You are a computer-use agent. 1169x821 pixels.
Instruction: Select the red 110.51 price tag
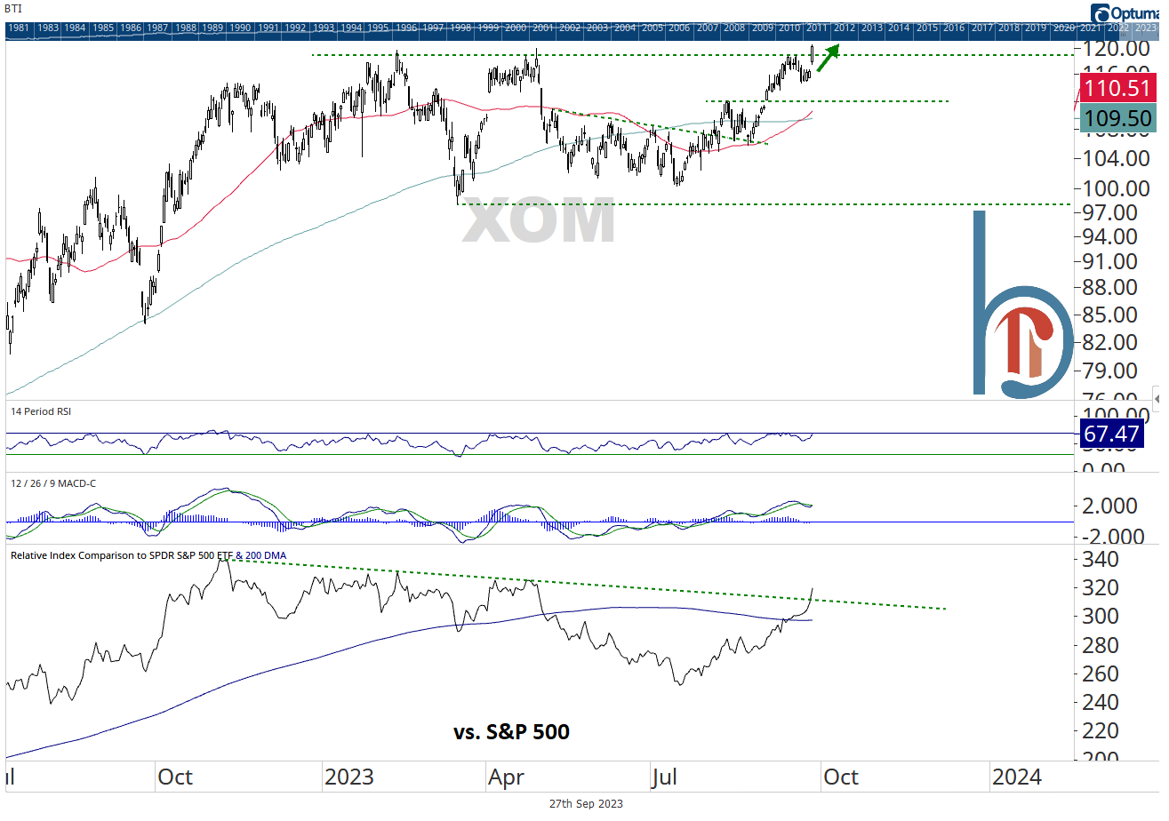1117,88
